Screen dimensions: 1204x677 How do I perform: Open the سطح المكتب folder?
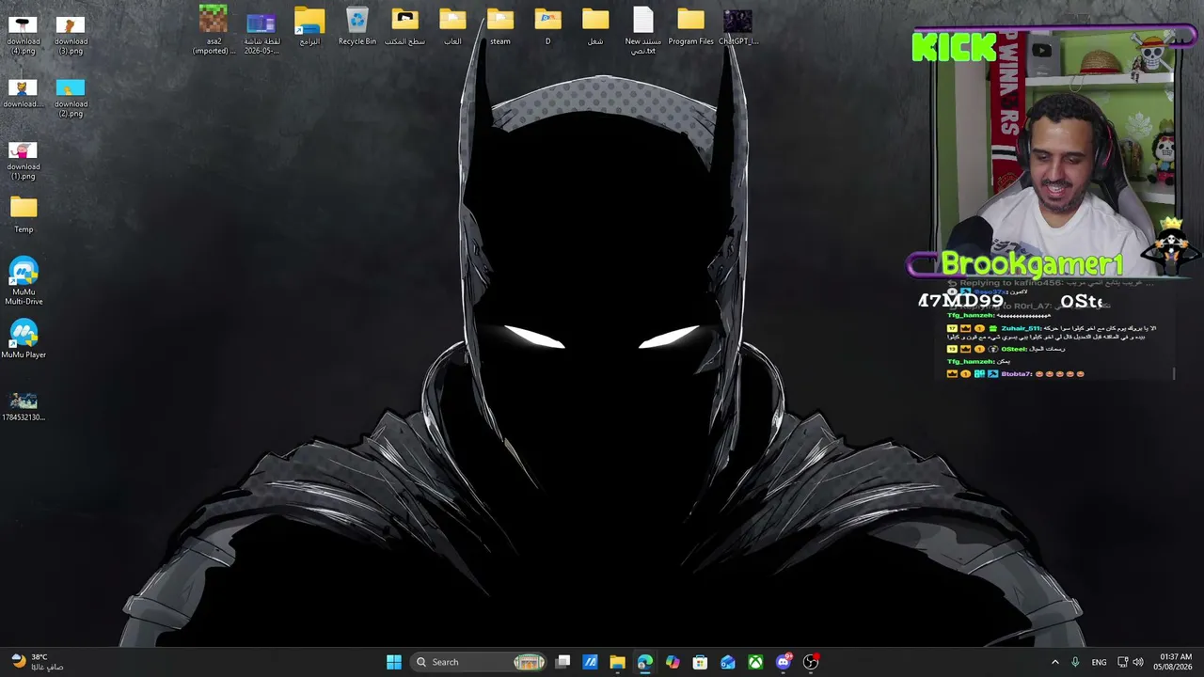[404, 26]
